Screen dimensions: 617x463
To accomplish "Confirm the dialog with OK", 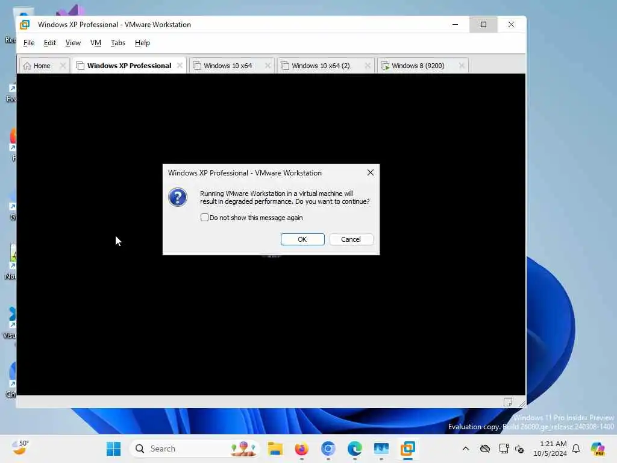I will tap(302, 239).
